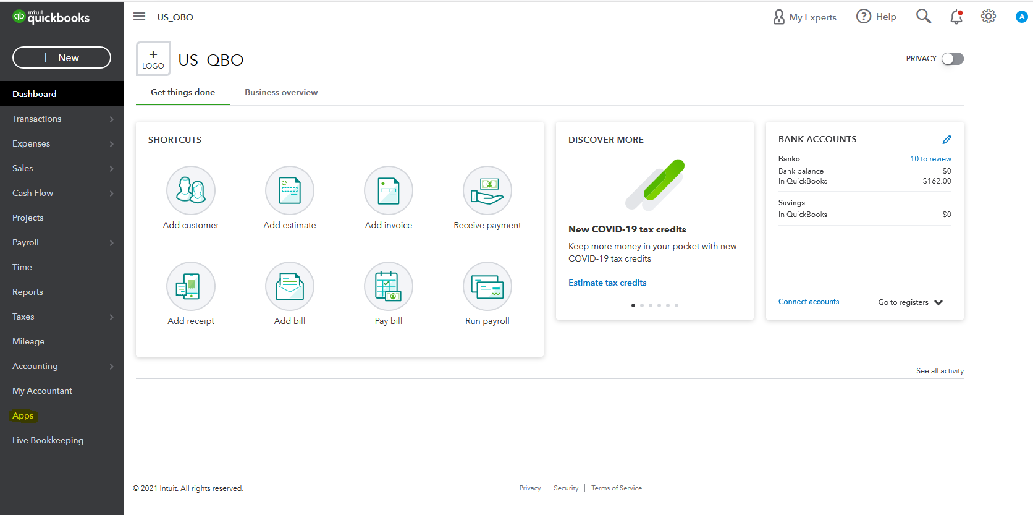1033x515 pixels.
Task: Open Projects in the sidebar
Action: pos(62,218)
